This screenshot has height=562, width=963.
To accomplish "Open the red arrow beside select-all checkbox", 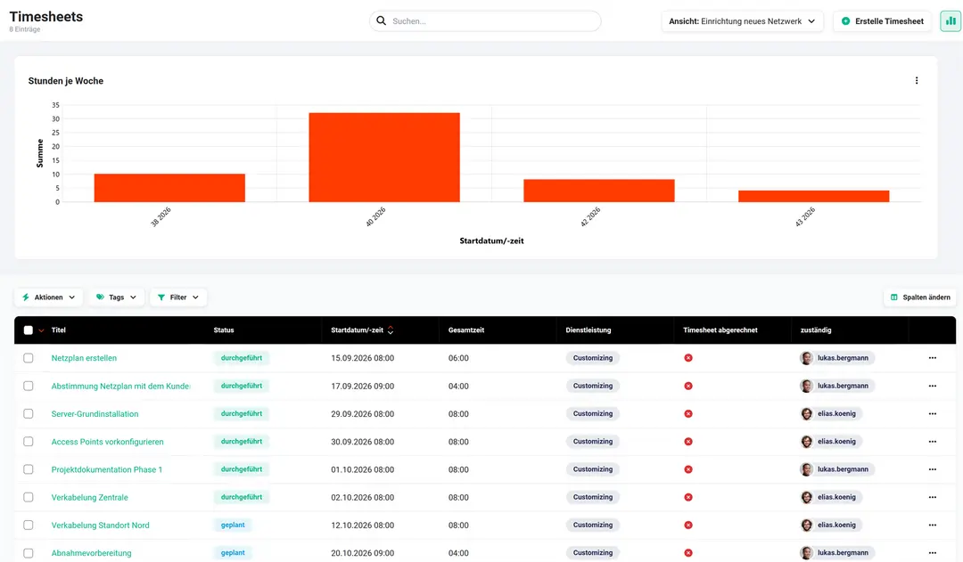I will tap(41, 330).
